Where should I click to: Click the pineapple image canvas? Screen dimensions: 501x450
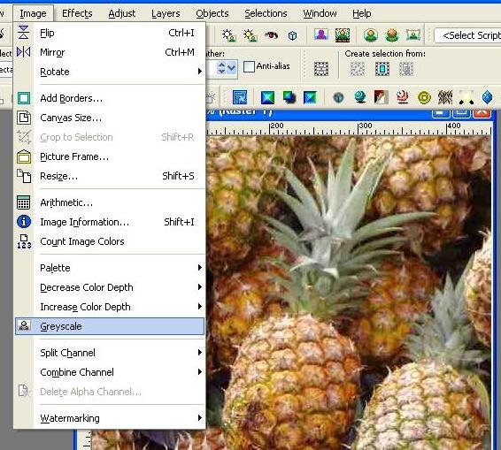pyautogui.click(x=349, y=292)
